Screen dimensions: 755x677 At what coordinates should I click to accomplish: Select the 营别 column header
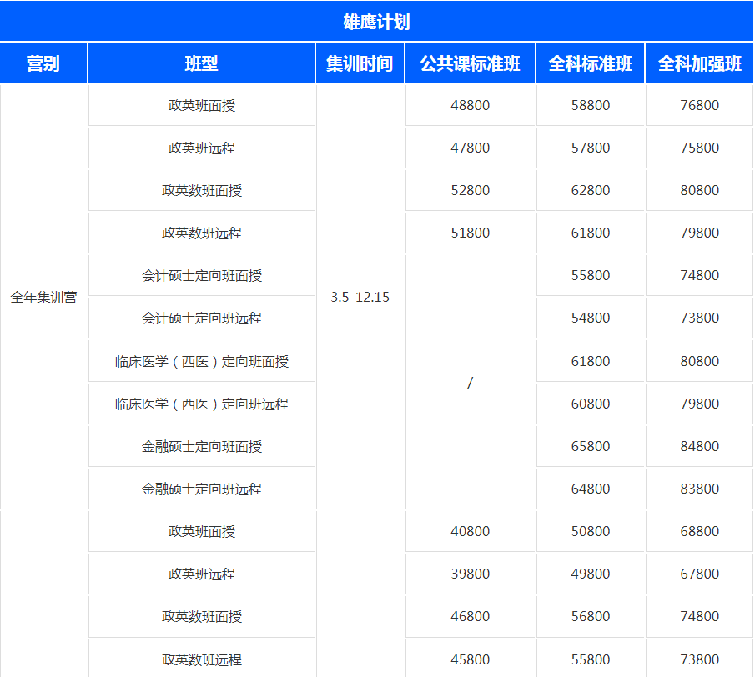click(x=43, y=63)
